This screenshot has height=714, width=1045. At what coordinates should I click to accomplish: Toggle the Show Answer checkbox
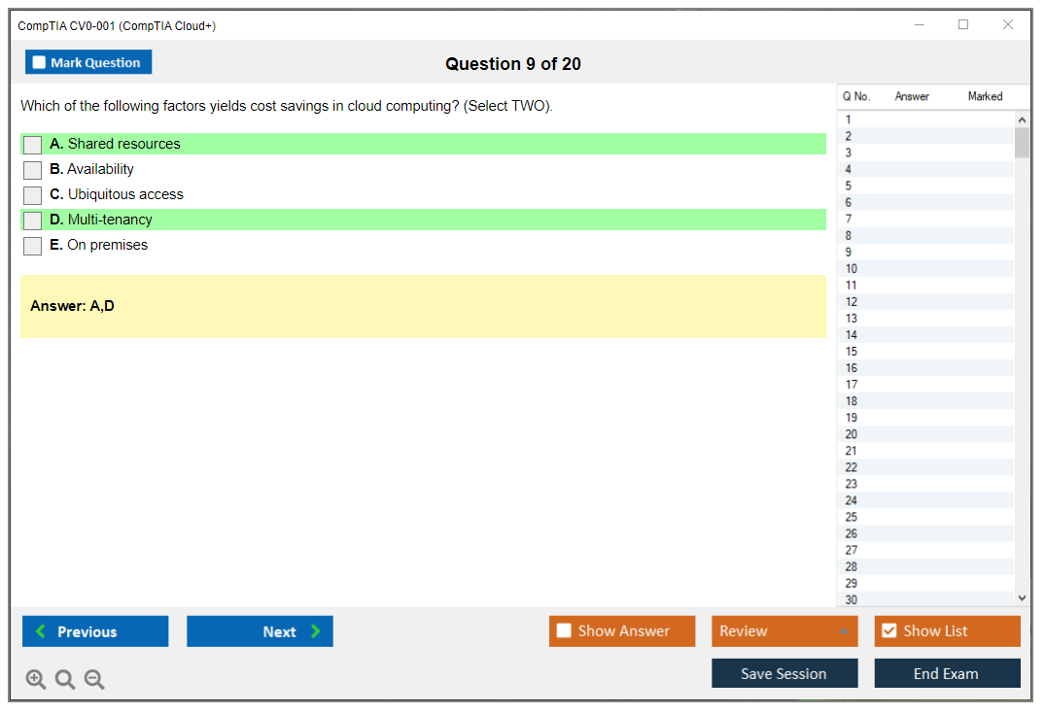click(x=564, y=631)
